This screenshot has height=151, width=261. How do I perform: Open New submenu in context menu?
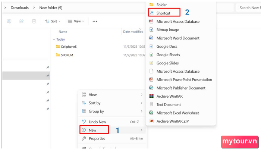[112, 130]
